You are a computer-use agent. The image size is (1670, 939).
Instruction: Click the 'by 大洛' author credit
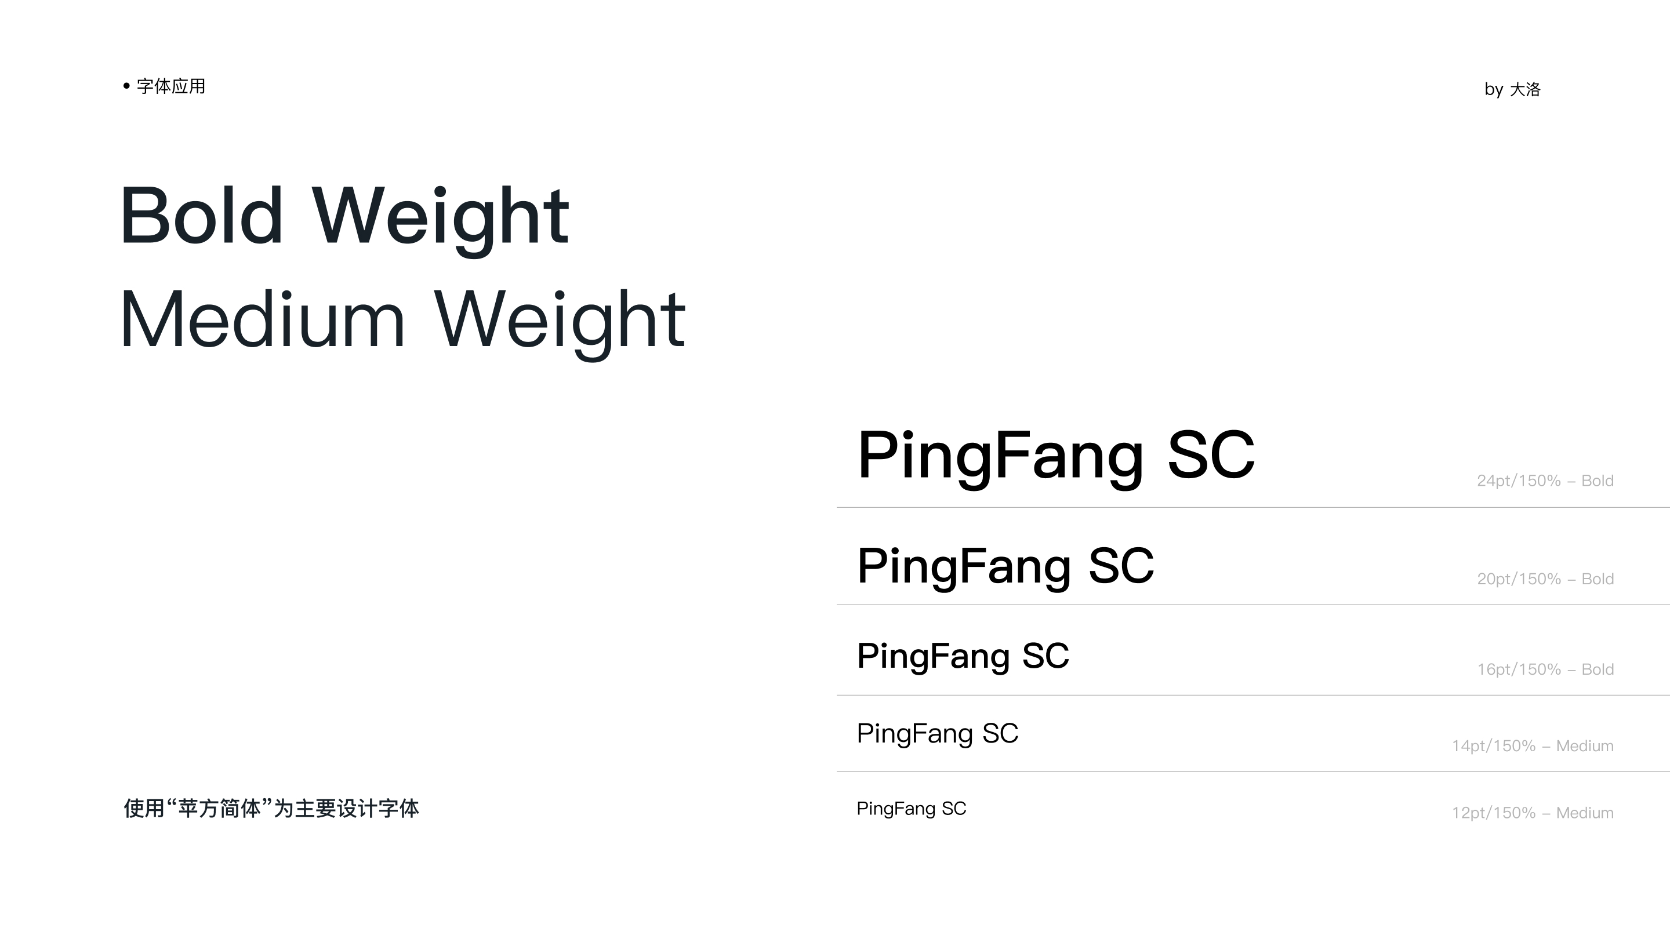tap(1512, 89)
